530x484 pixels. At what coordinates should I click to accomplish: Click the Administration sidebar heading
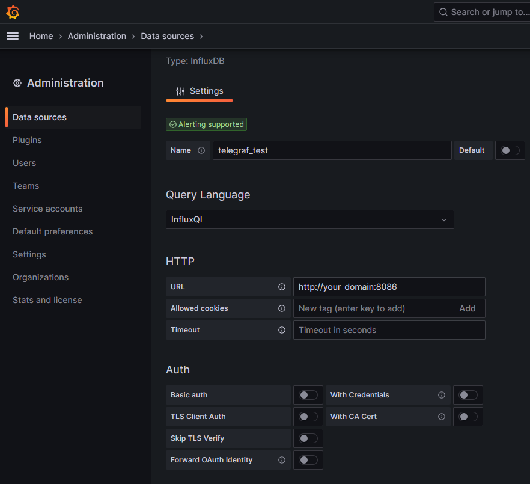(65, 83)
